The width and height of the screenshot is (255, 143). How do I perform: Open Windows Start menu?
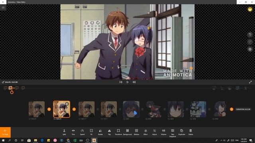tap(3, 140)
